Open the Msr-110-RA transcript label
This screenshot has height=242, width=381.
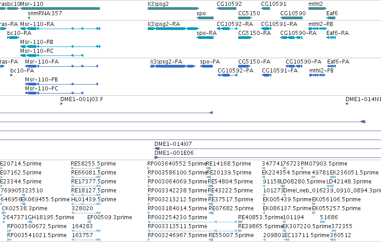[37, 24]
